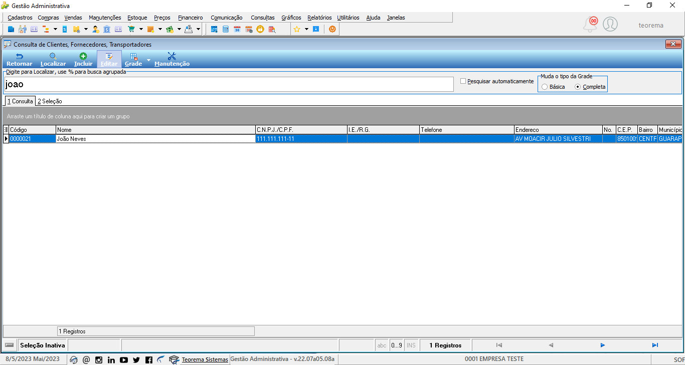Click the AV MOACIR JULIO SILVESTRI cell
685x365 pixels.
click(x=559, y=139)
